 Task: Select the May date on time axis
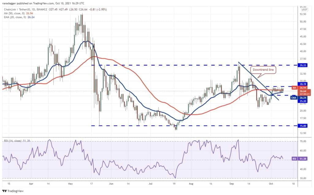coord(71,184)
